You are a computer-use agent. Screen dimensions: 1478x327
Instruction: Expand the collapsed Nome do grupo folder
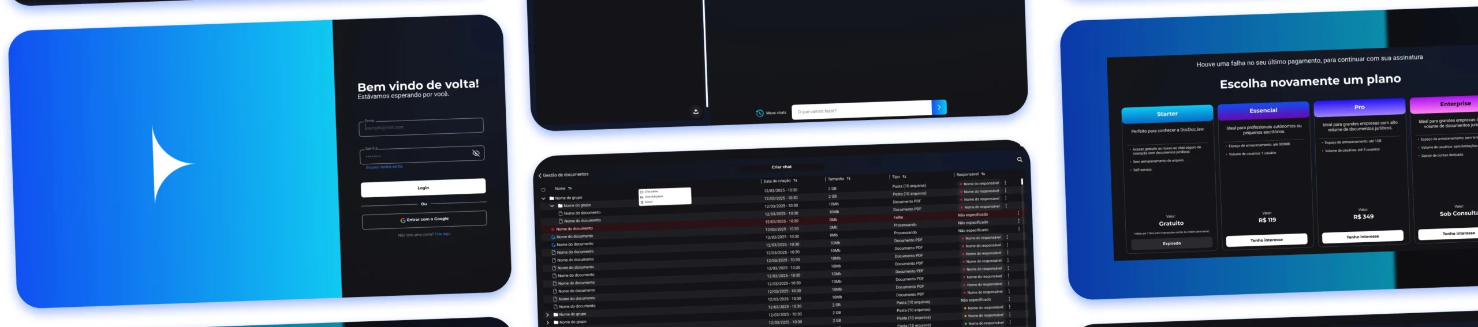click(547, 315)
